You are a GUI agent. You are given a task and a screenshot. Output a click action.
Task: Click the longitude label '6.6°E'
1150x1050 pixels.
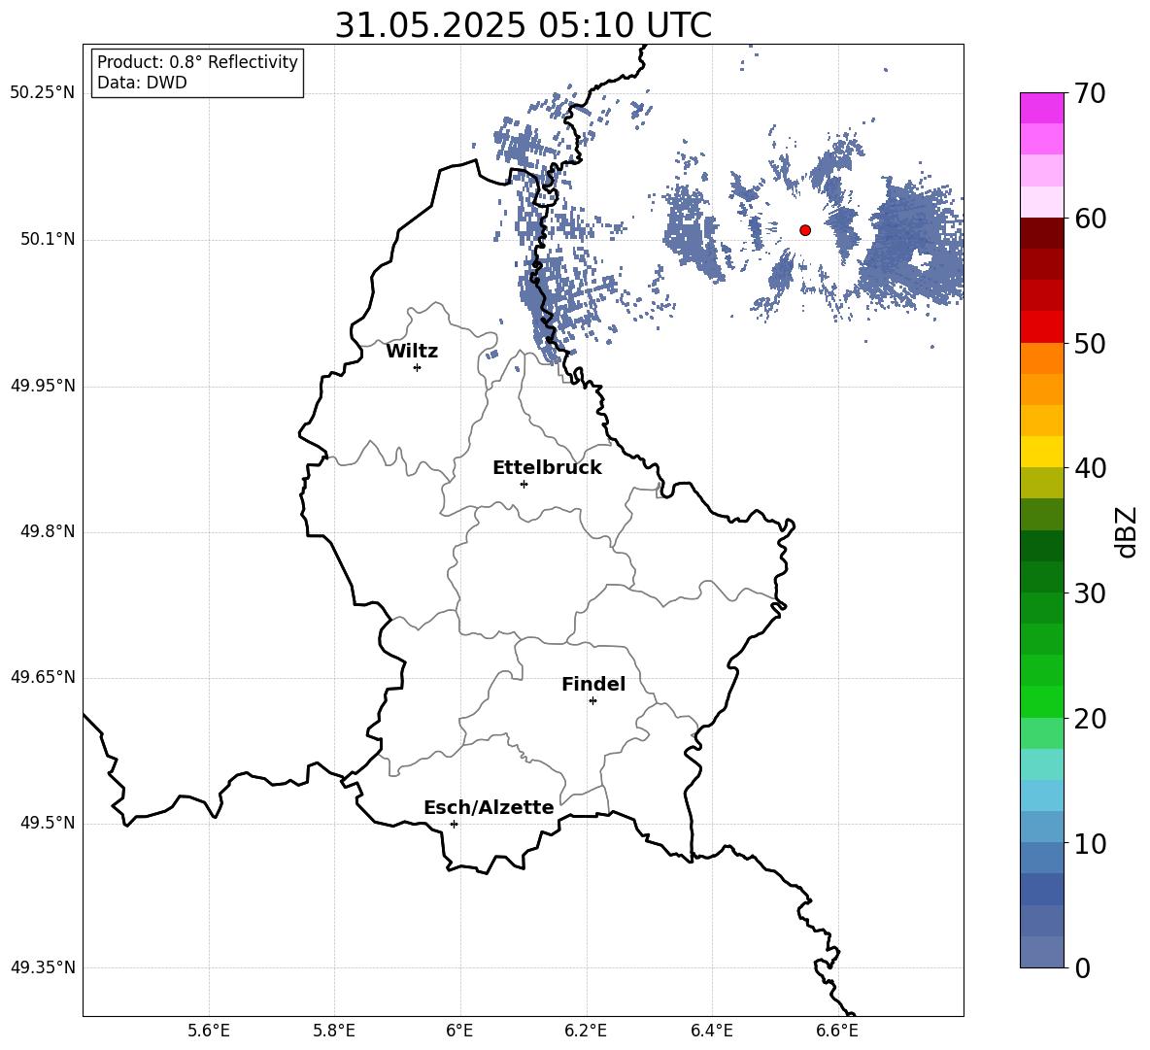pyautogui.click(x=837, y=1032)
